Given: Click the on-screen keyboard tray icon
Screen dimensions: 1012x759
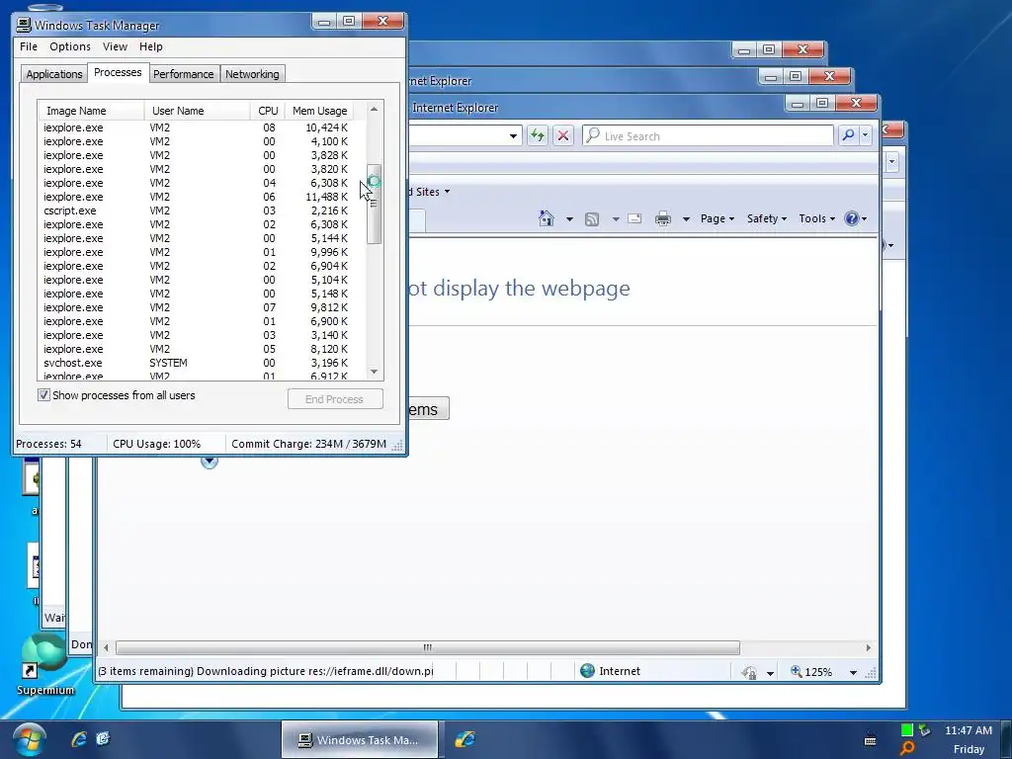Looking at the screenshot, I should (870, 740).
